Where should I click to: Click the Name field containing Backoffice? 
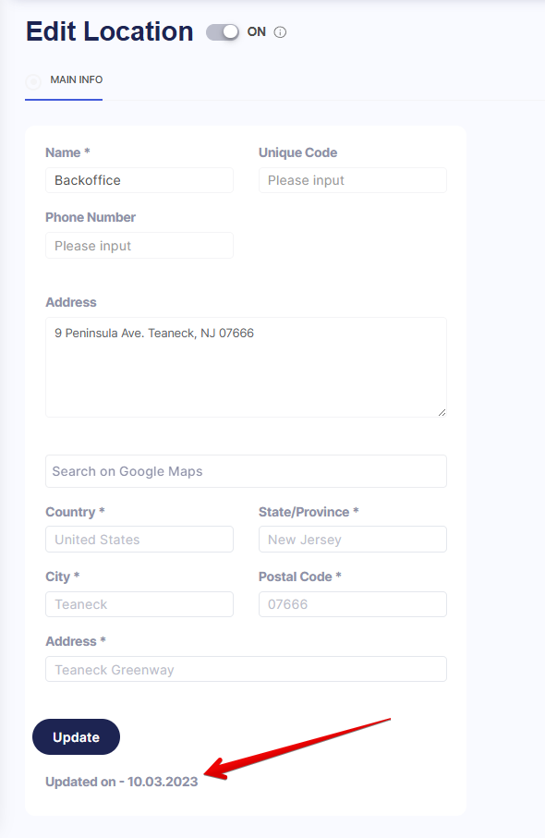click(x=139, y=180)
